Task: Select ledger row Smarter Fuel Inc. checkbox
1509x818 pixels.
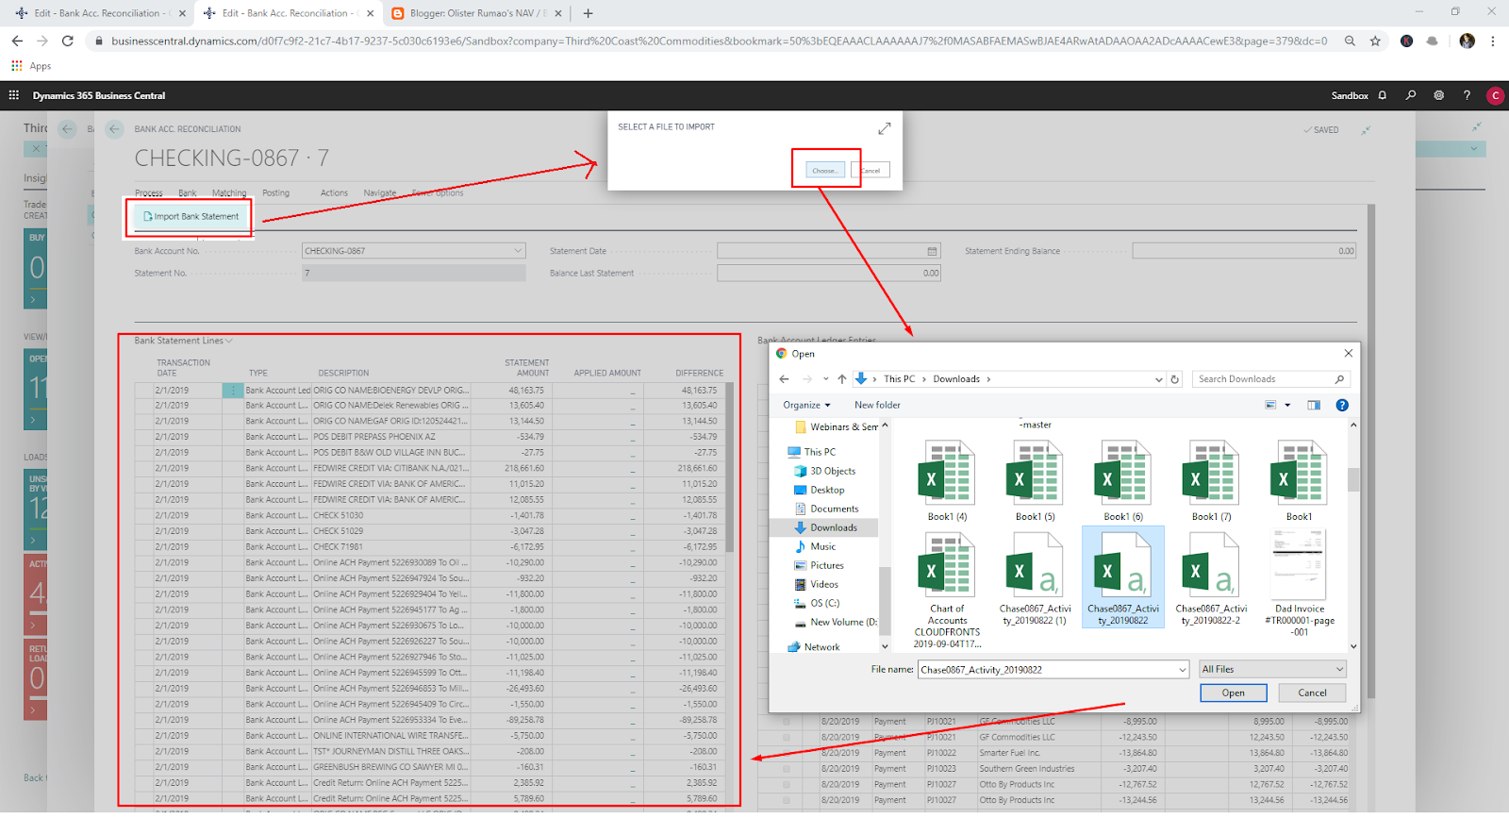Action: pos(786,753)
